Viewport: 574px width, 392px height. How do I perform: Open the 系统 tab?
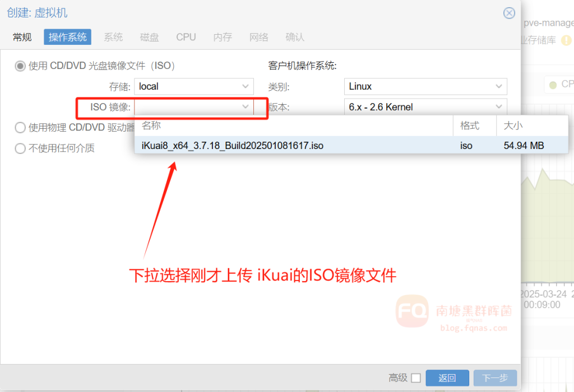click(x=113, y=38)
